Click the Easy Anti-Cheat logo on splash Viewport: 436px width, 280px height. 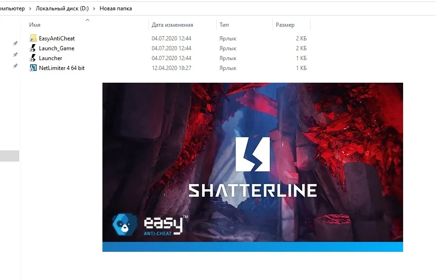coord(148,225)
